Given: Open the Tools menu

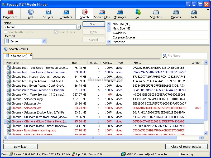Looking at the screenshot, I should (x=194, y=14).
